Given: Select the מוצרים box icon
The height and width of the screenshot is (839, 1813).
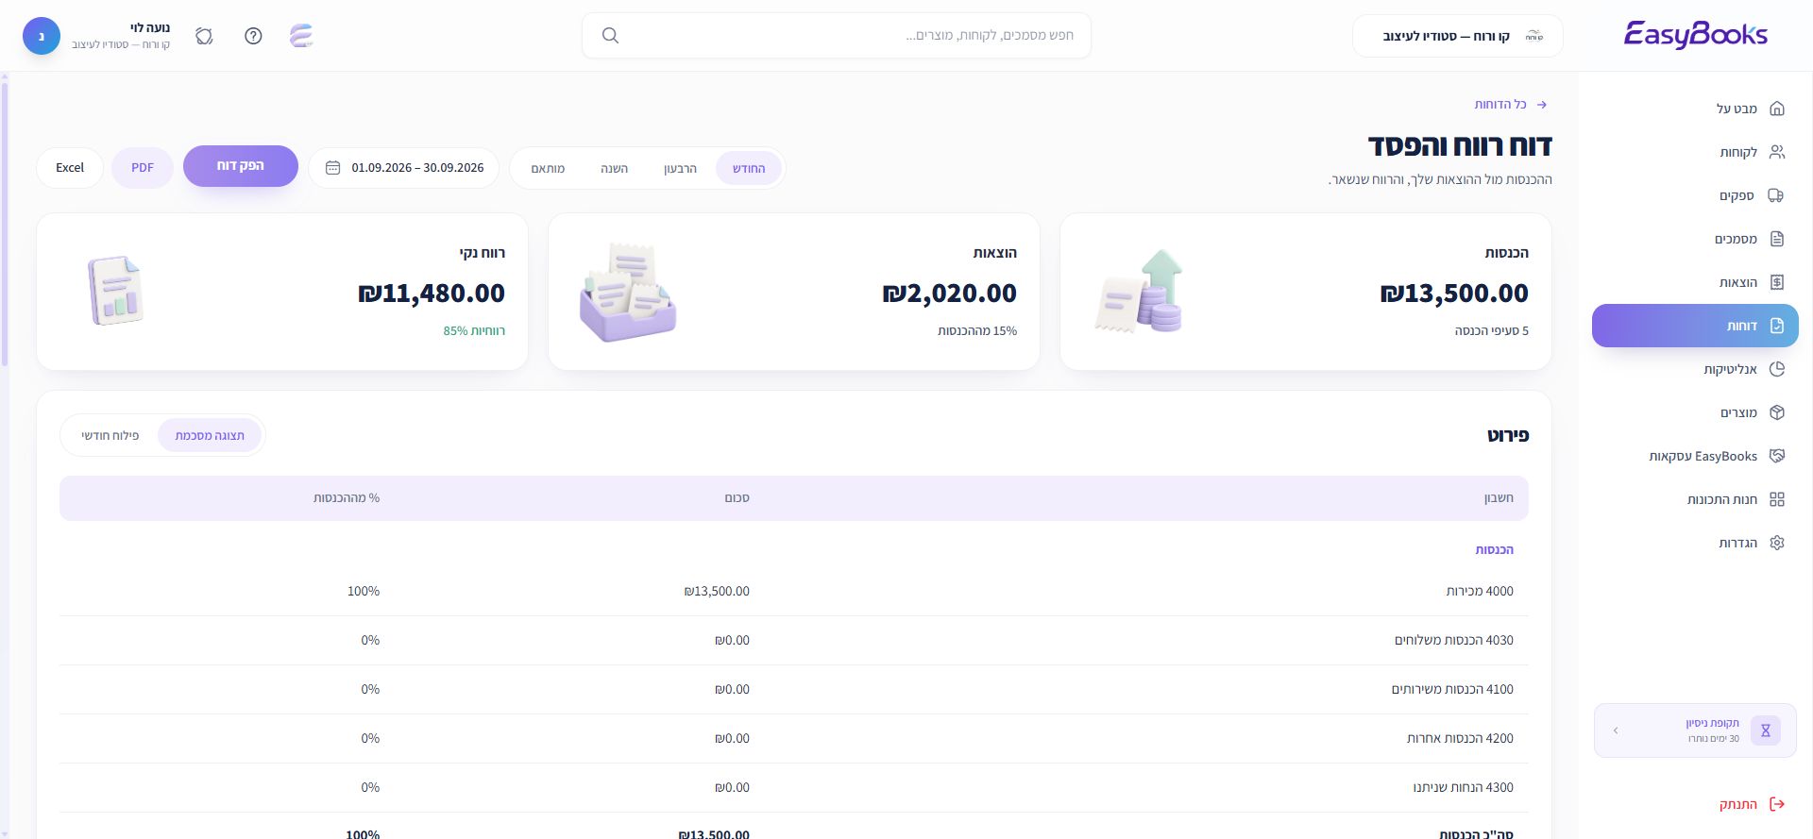Looking at the screenshot, I should click(1776, 412).
